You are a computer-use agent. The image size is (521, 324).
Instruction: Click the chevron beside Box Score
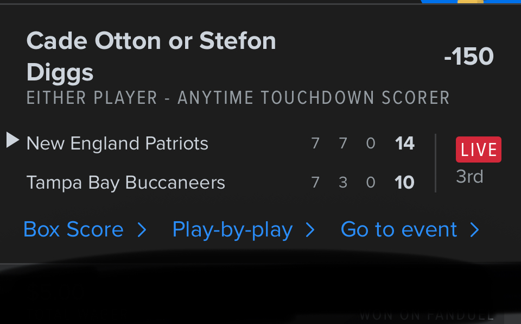(x=142, y=230)
